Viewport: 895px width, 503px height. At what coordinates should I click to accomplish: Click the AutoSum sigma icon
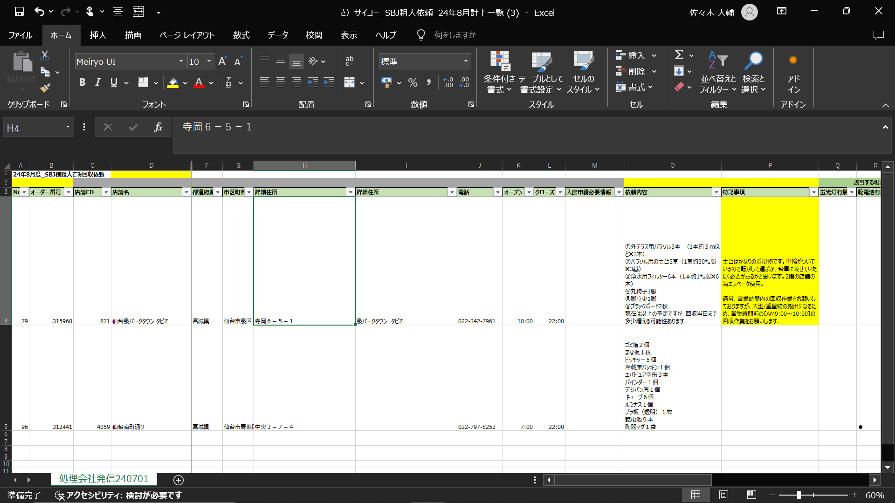tap(679, 55)
